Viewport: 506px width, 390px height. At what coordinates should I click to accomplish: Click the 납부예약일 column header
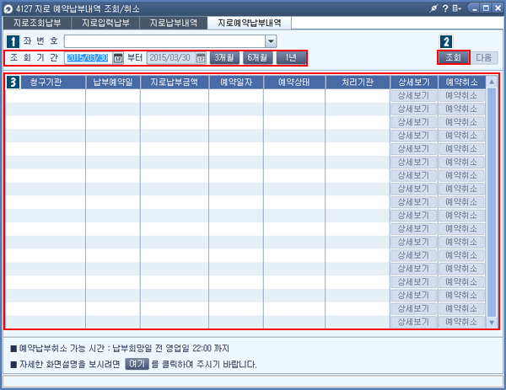click(113, 83)
